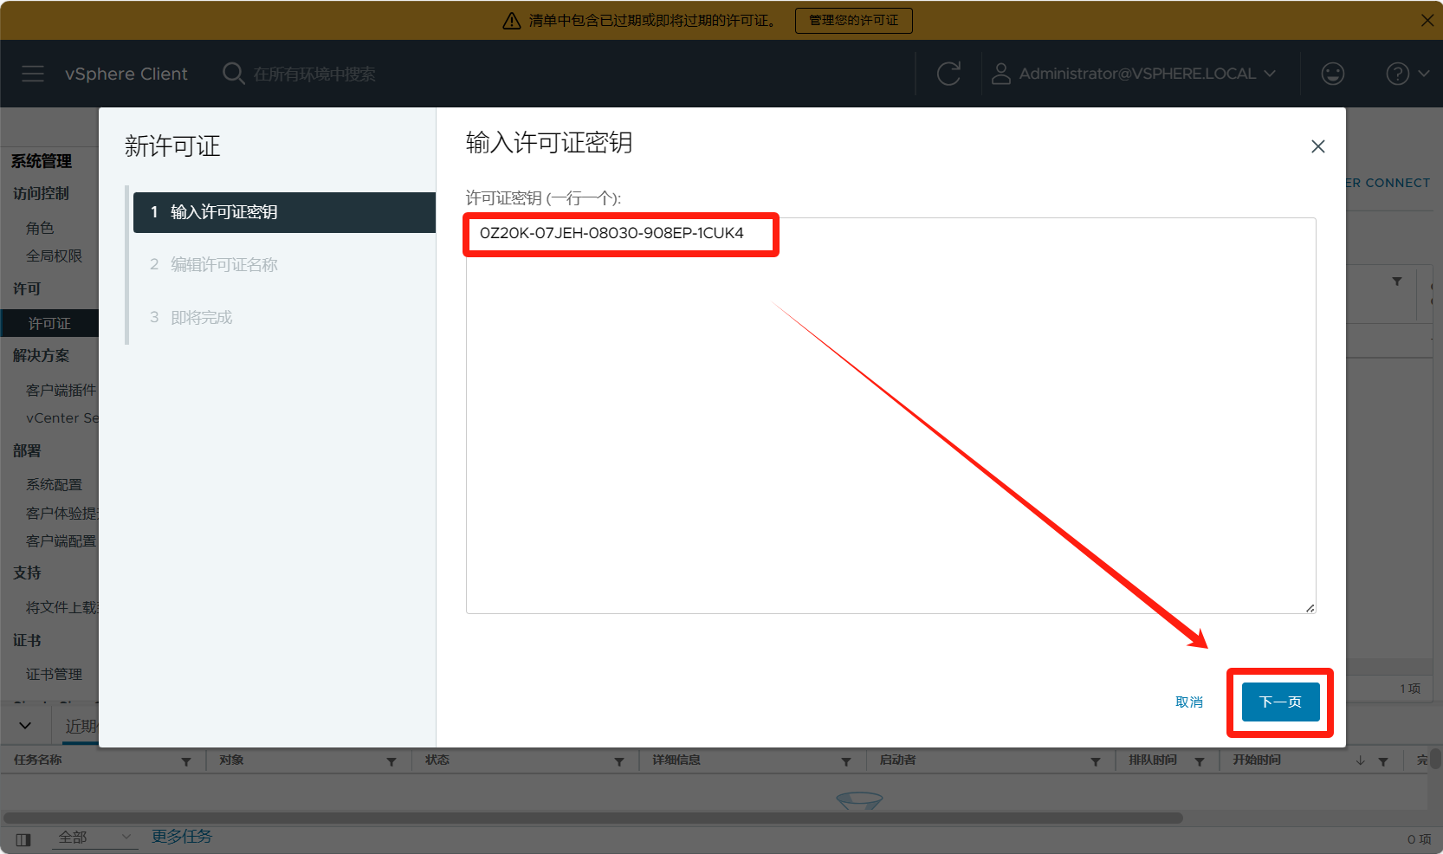Open the hamburger navigation menu

[33, 74]
